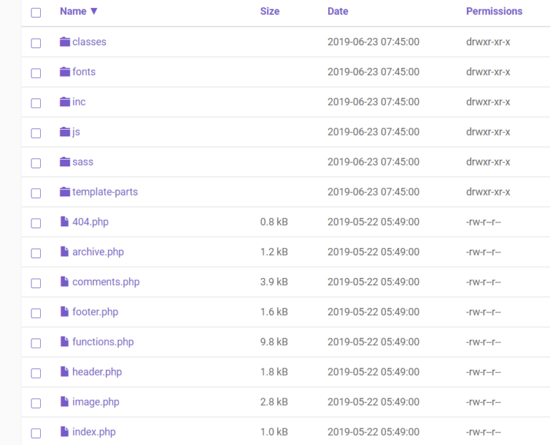Sort by Permissions column header

(493, 11)
